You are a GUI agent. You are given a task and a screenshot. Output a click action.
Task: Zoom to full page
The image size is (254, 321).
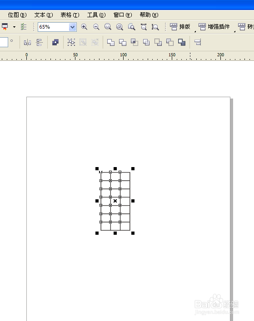click(x=131, y=27)
